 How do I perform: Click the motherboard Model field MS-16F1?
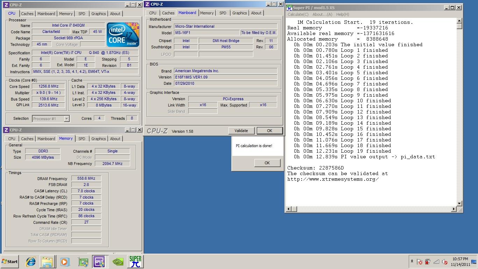(x=207, y=33)
